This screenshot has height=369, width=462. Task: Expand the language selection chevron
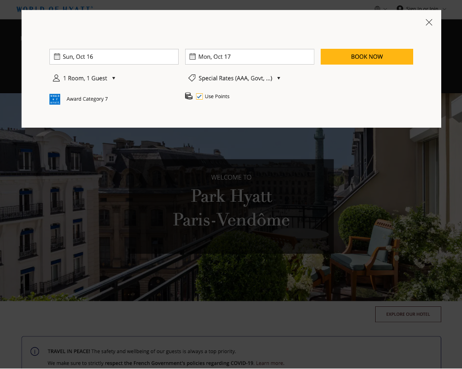[x=385, y=9]
